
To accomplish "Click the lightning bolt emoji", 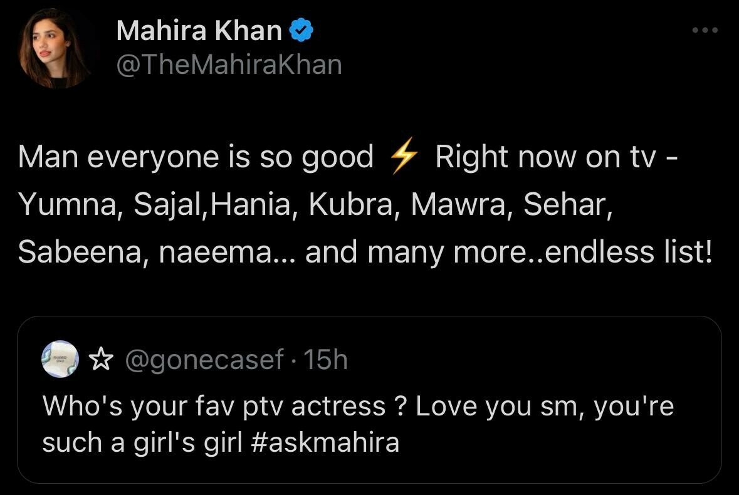I will (x=404, y=157).
